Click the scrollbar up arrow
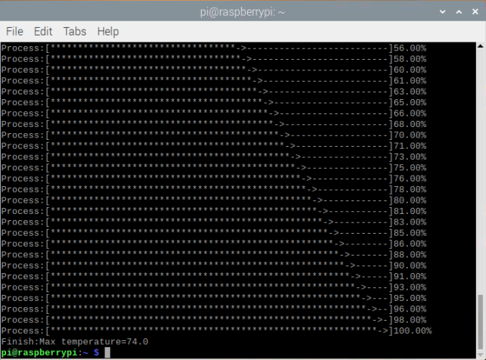Screen dimensions: 486x360 click(x=481, y=46)
